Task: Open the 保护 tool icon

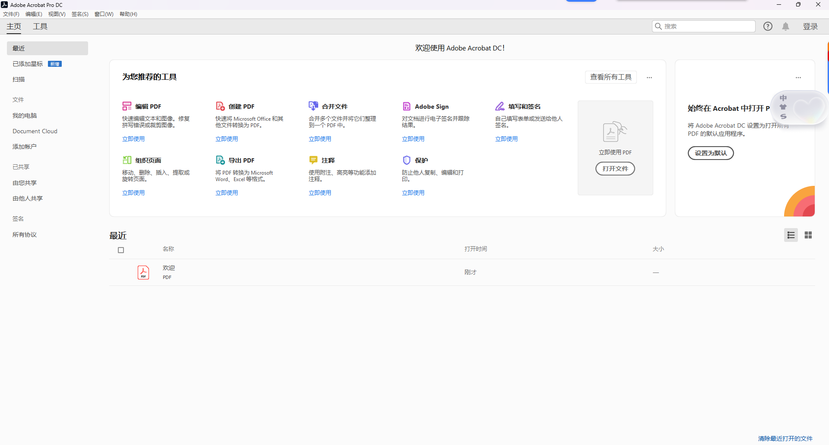Action: pyautogui.click(x=407, y=160)
